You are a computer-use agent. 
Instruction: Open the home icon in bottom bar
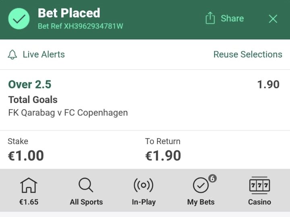click(x=29, y=185)
